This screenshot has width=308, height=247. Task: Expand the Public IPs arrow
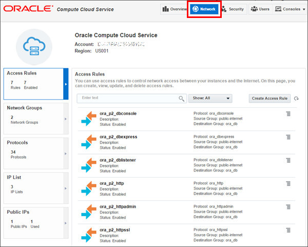[66, 223]
